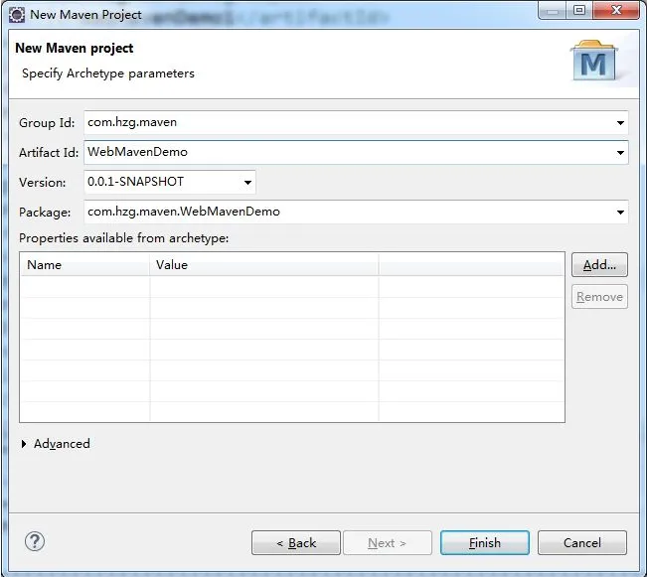Click the Name column header

(x=85, y=265)
